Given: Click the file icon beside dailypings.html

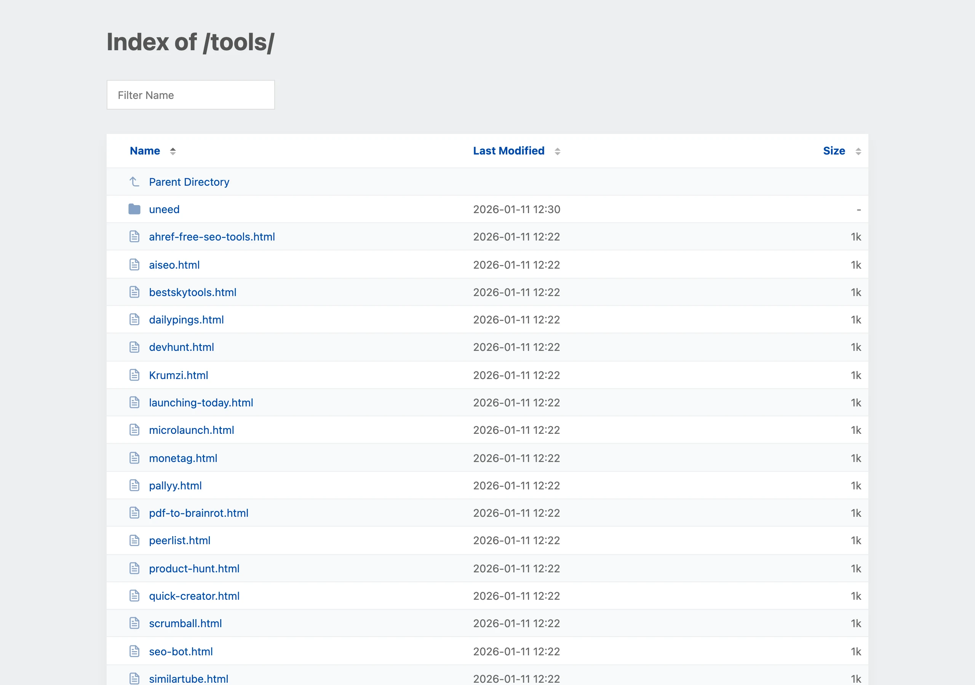Looking at the screenshot, I should [134, 319].
